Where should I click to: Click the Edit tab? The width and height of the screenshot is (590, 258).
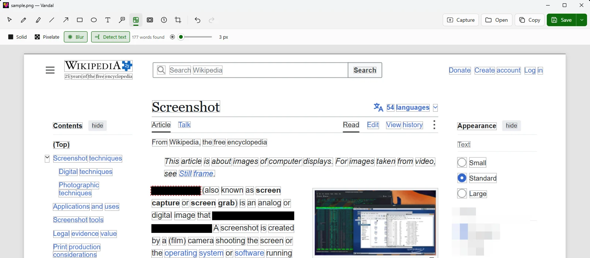(373, 125)
